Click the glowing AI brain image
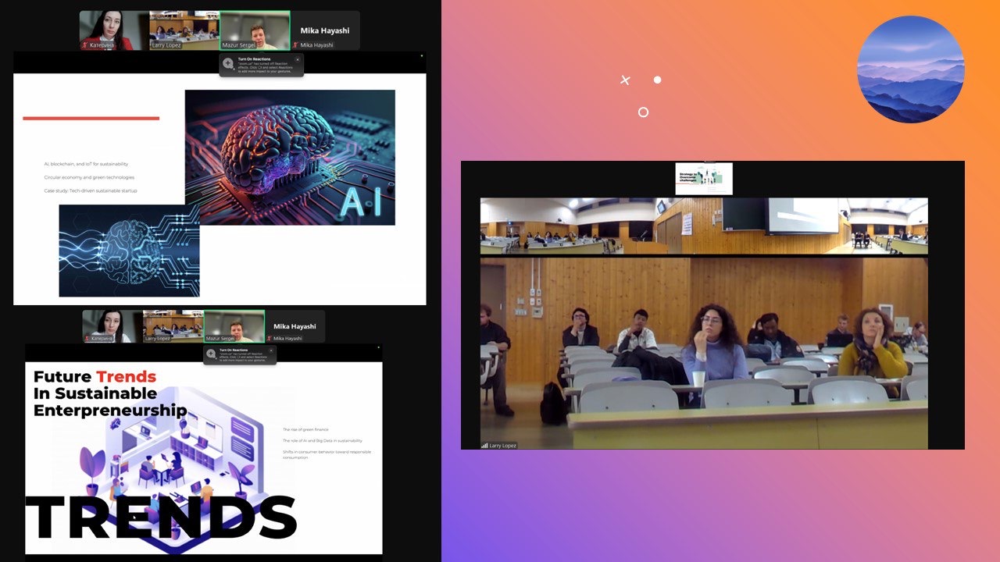 (289, 156)
